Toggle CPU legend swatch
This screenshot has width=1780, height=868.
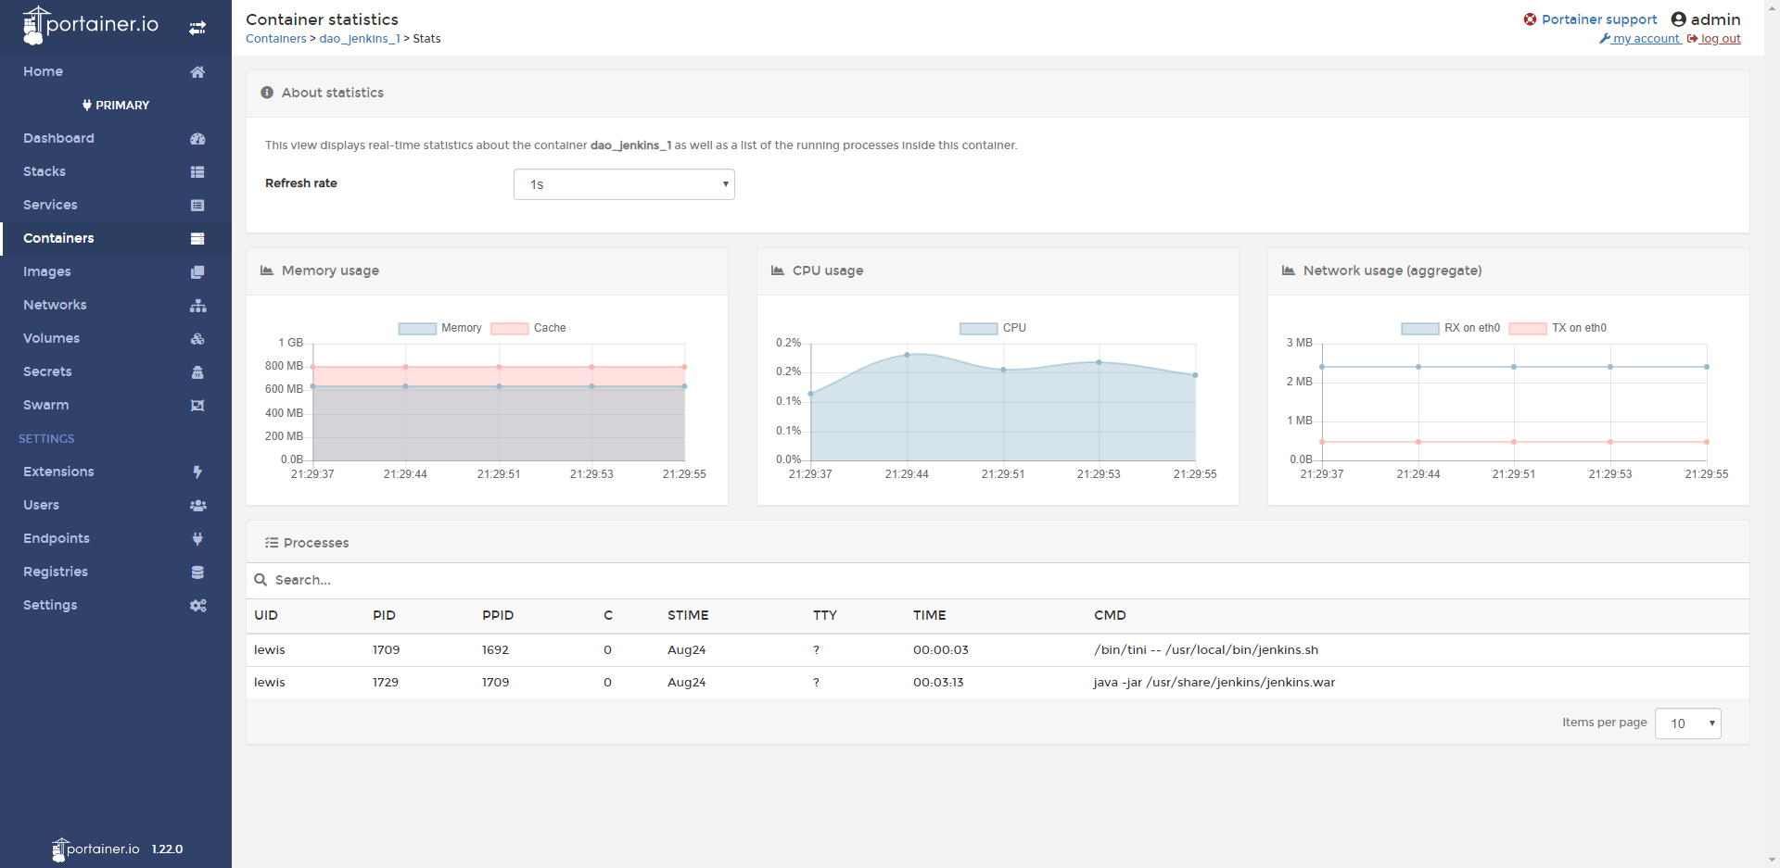[978, 328]
